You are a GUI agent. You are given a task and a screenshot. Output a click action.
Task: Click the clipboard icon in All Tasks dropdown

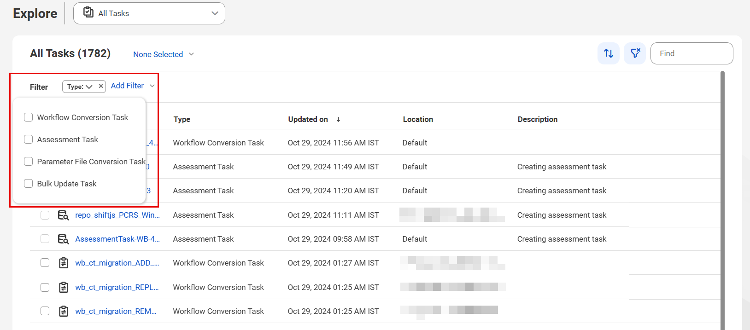click(88, 12)
